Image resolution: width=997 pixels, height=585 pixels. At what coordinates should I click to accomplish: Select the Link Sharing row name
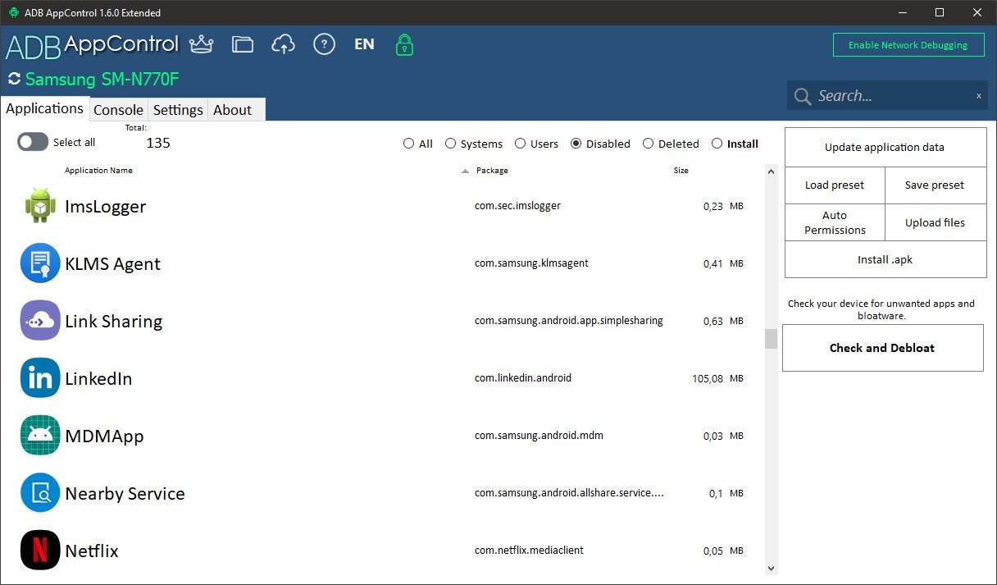[113, 322]
